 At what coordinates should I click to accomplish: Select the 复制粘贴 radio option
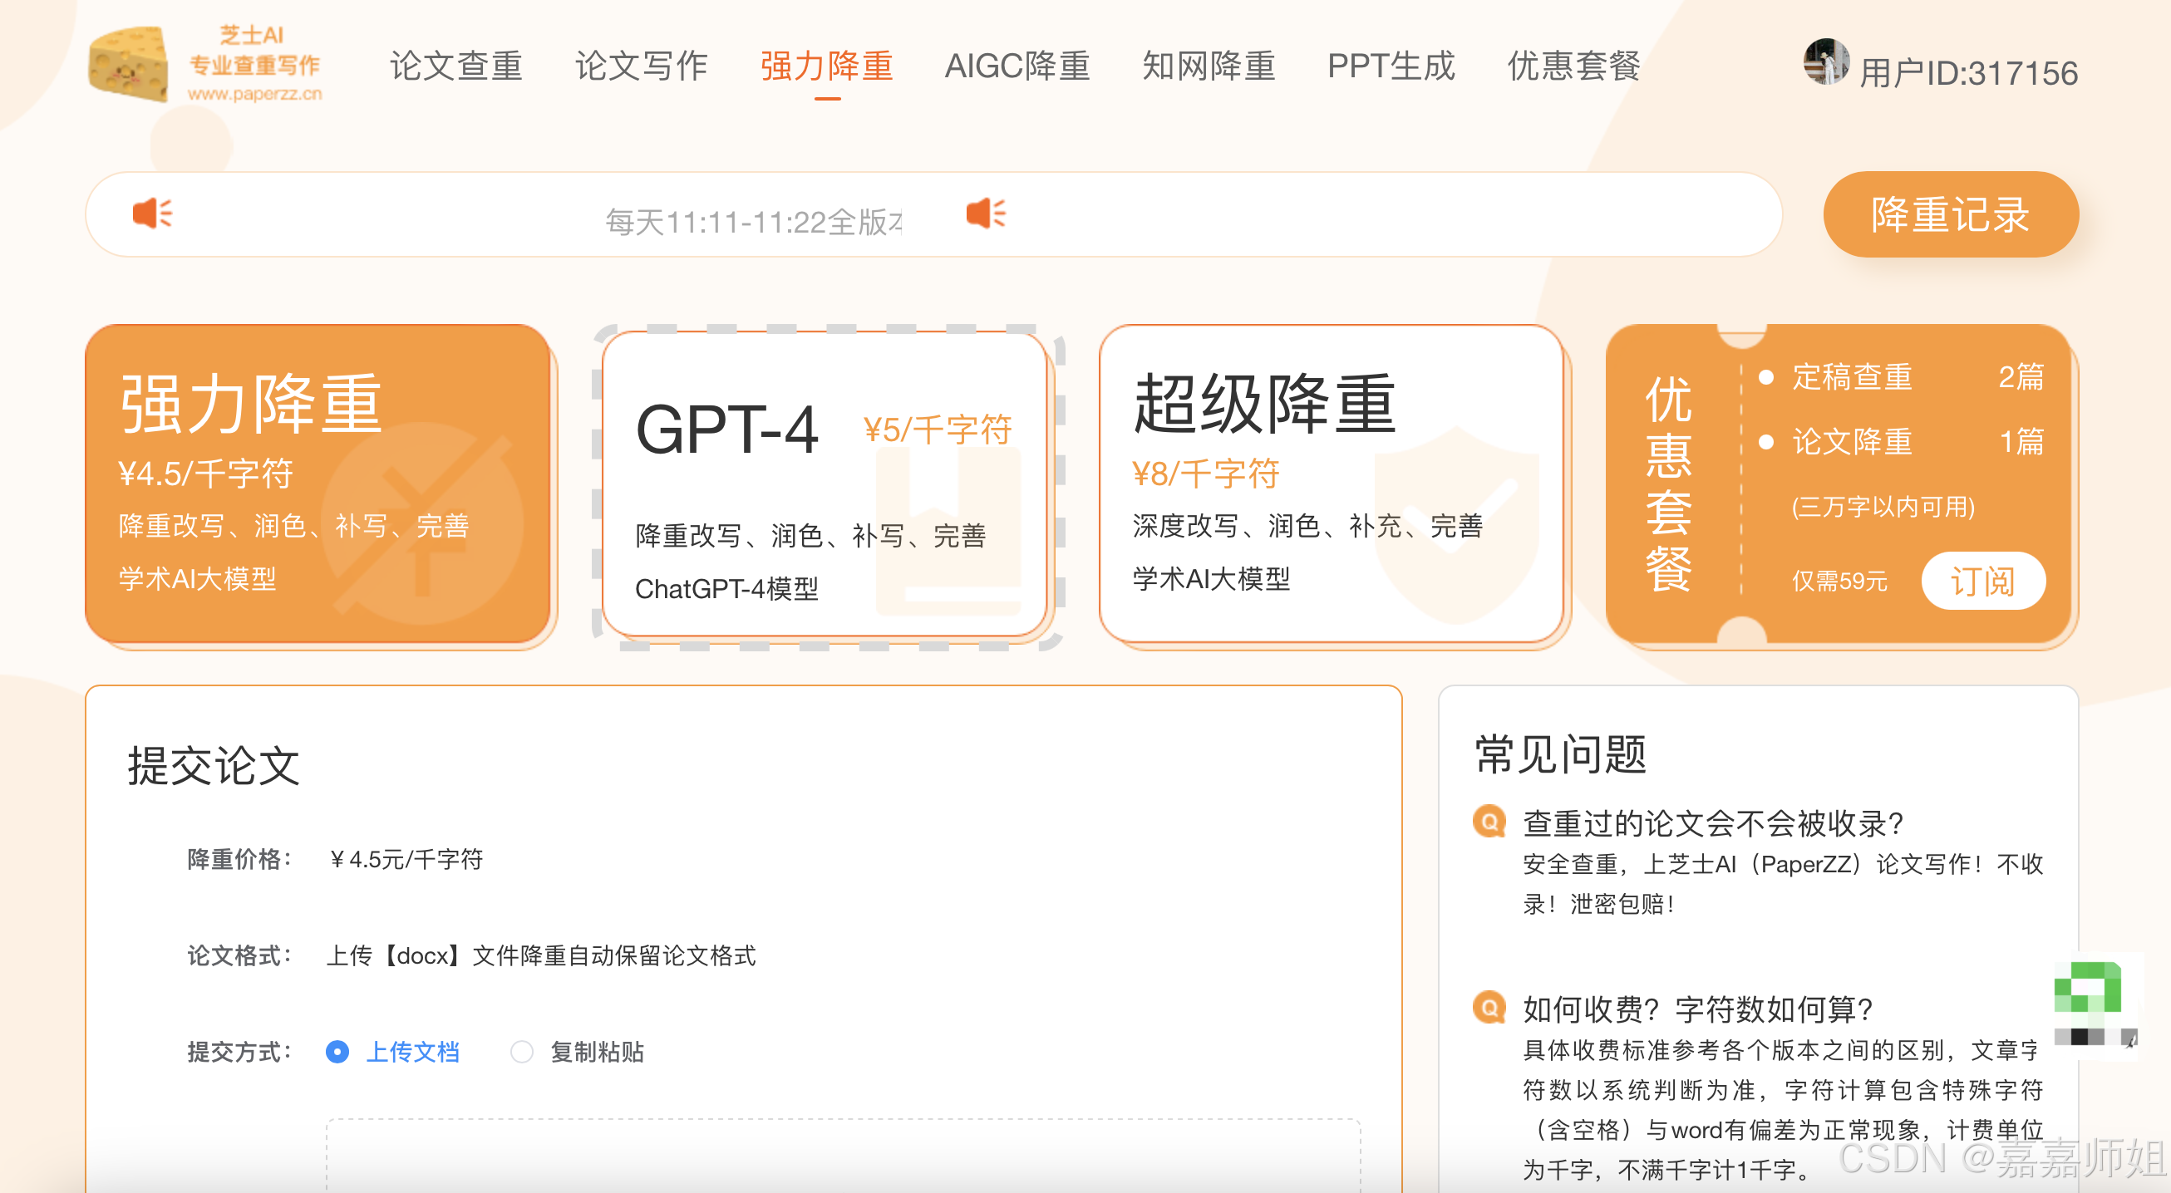[x=522, y=1052]
